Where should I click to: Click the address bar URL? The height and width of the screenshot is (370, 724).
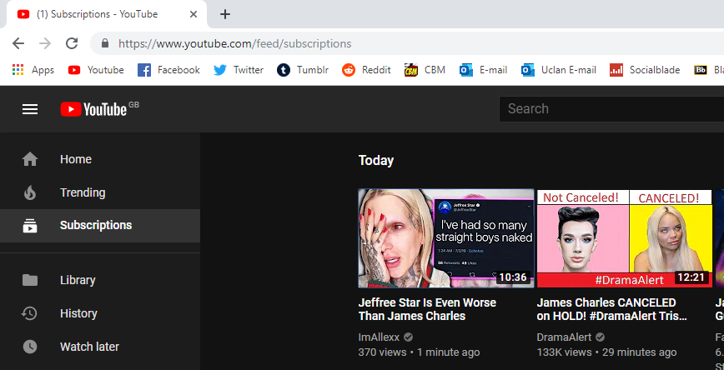(235, 44)
